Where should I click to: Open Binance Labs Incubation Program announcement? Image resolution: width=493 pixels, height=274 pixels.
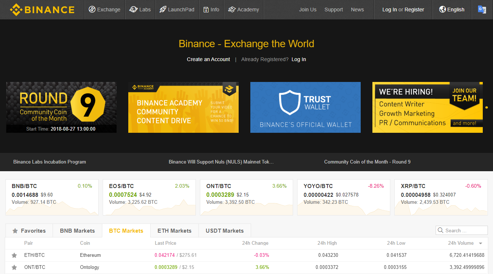point(50,162)
